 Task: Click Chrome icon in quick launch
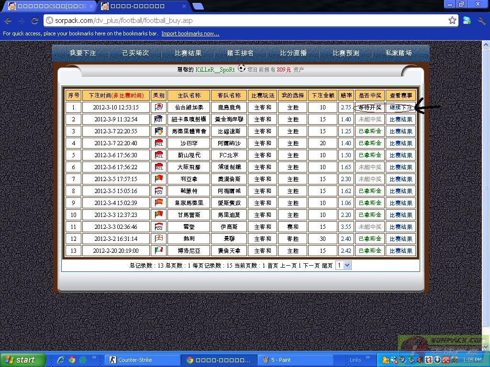[72, 360]
